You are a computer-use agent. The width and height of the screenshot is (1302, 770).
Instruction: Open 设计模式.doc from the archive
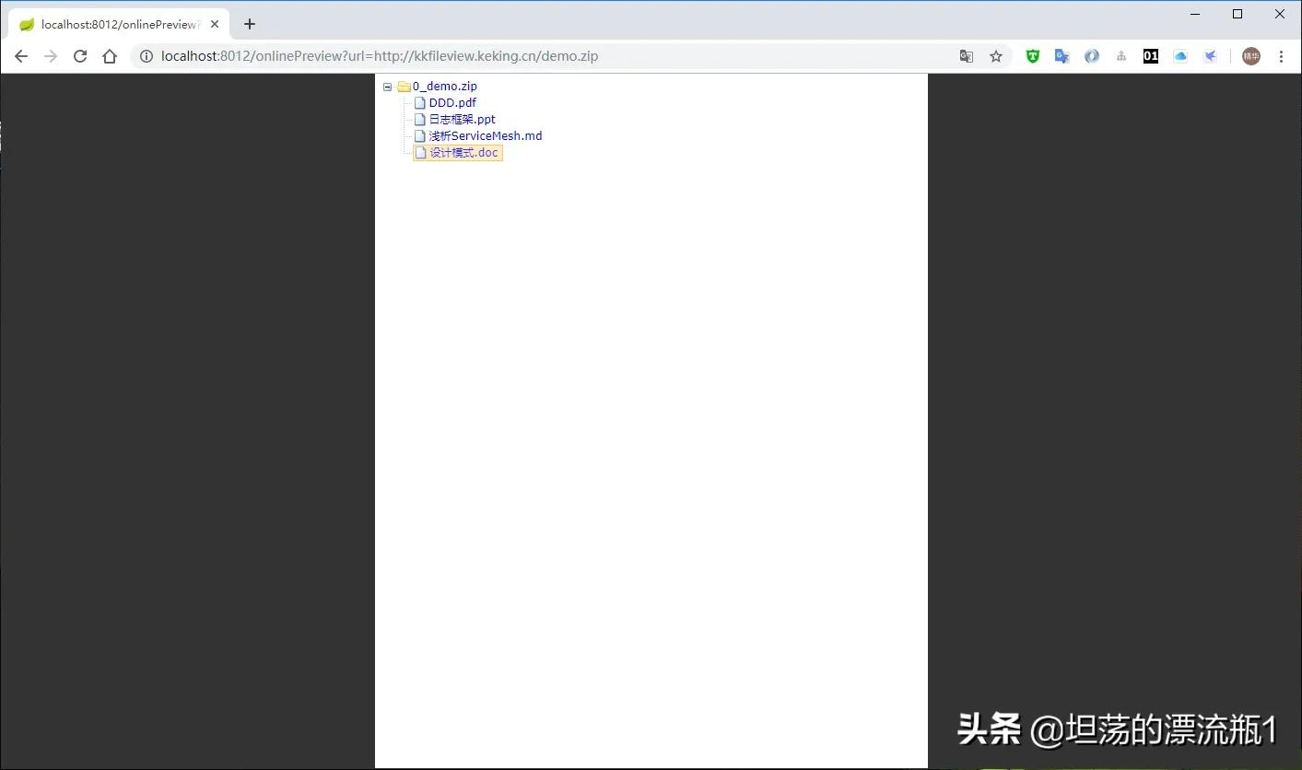(x=463, y=152)
